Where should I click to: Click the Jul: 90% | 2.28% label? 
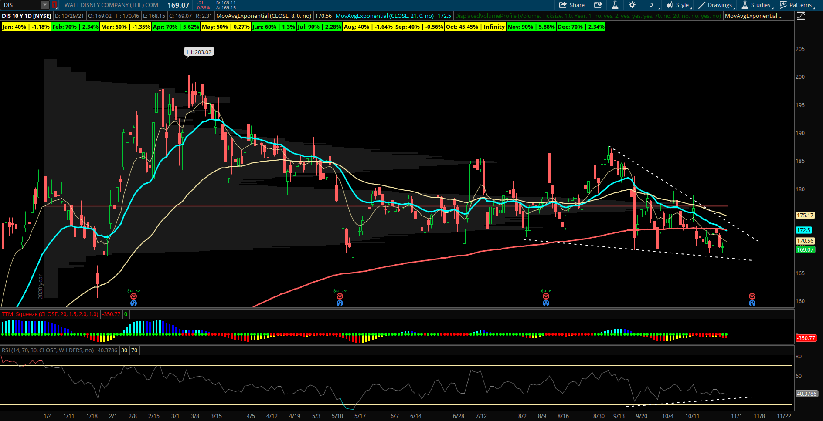tap(320, 27)
